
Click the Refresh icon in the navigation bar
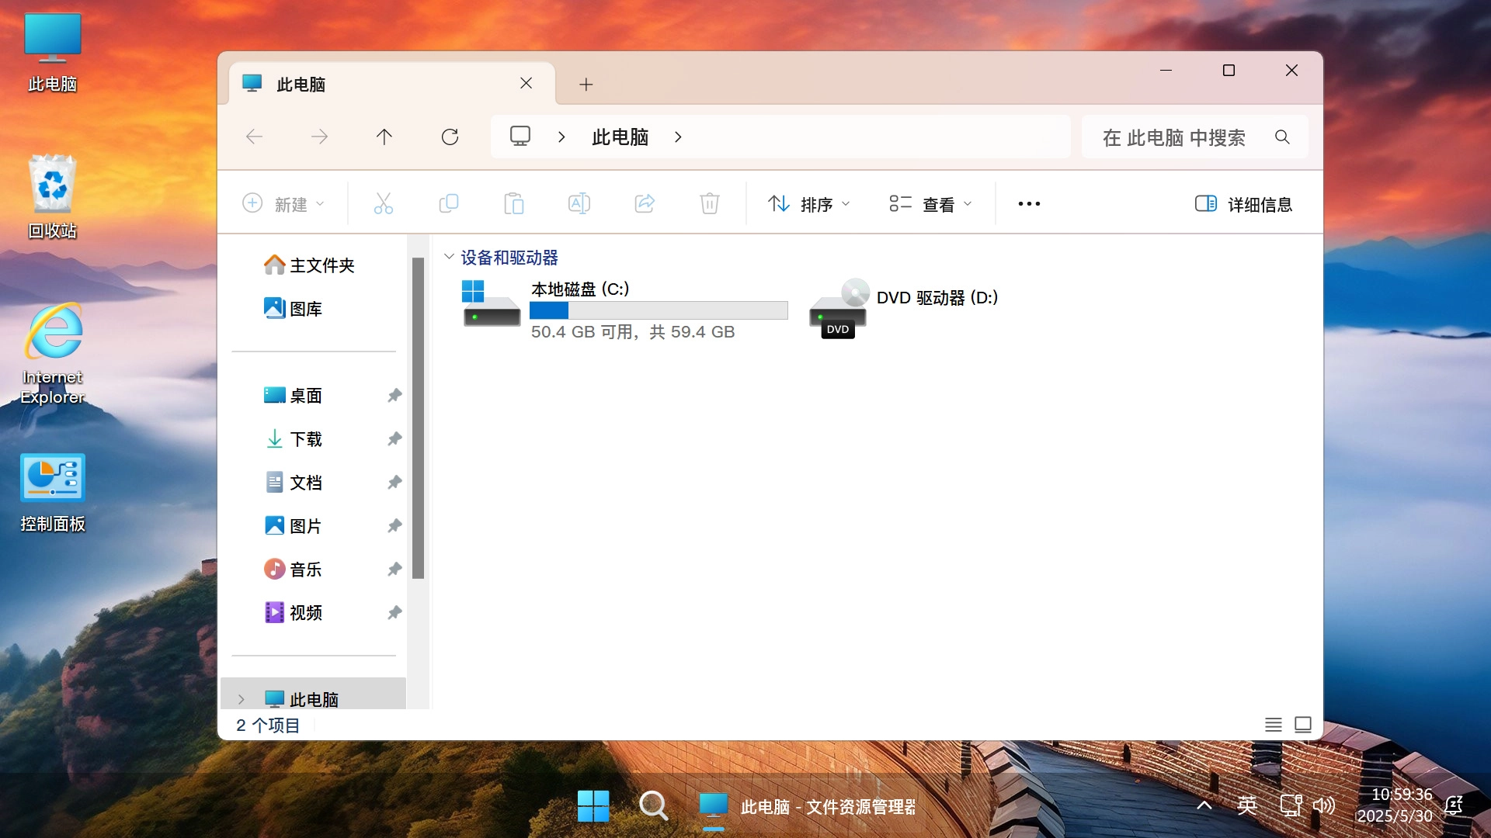(450, 137)
